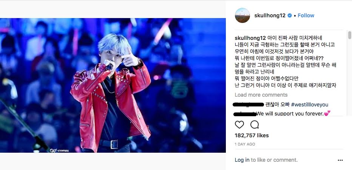Open the #westillloveyou hashtag

(x=310, y=105)
